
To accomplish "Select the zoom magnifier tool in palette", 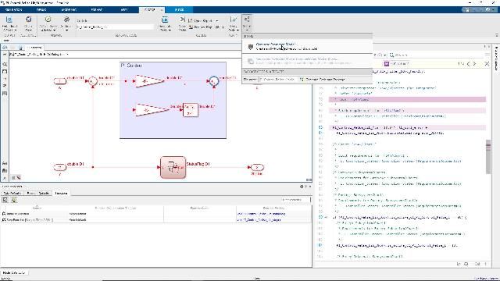I will coord(5,64).
